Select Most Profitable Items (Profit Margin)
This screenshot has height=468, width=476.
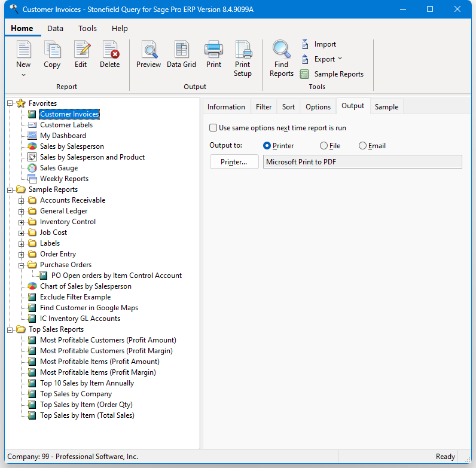tap(97, 372)
